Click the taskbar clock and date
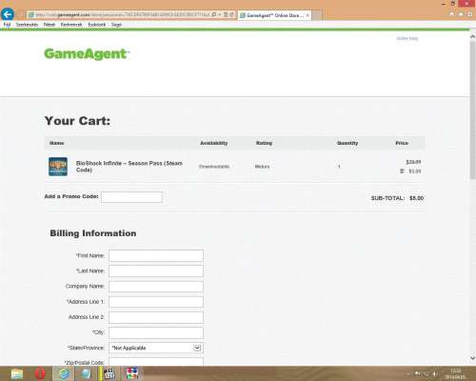This screenshot has height=381, width=476. 455,373
